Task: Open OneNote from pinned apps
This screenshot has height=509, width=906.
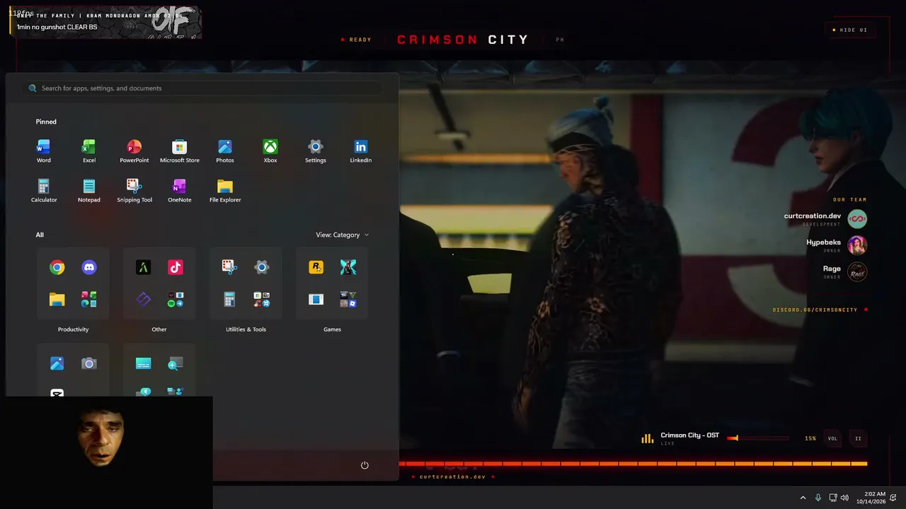Action: [x=179, y=191]
